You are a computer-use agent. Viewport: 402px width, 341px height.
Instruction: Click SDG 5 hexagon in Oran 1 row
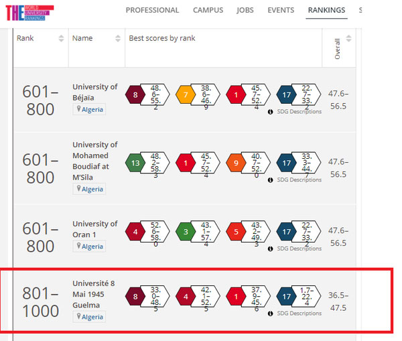pyautogui.click(x=236, y=232)
